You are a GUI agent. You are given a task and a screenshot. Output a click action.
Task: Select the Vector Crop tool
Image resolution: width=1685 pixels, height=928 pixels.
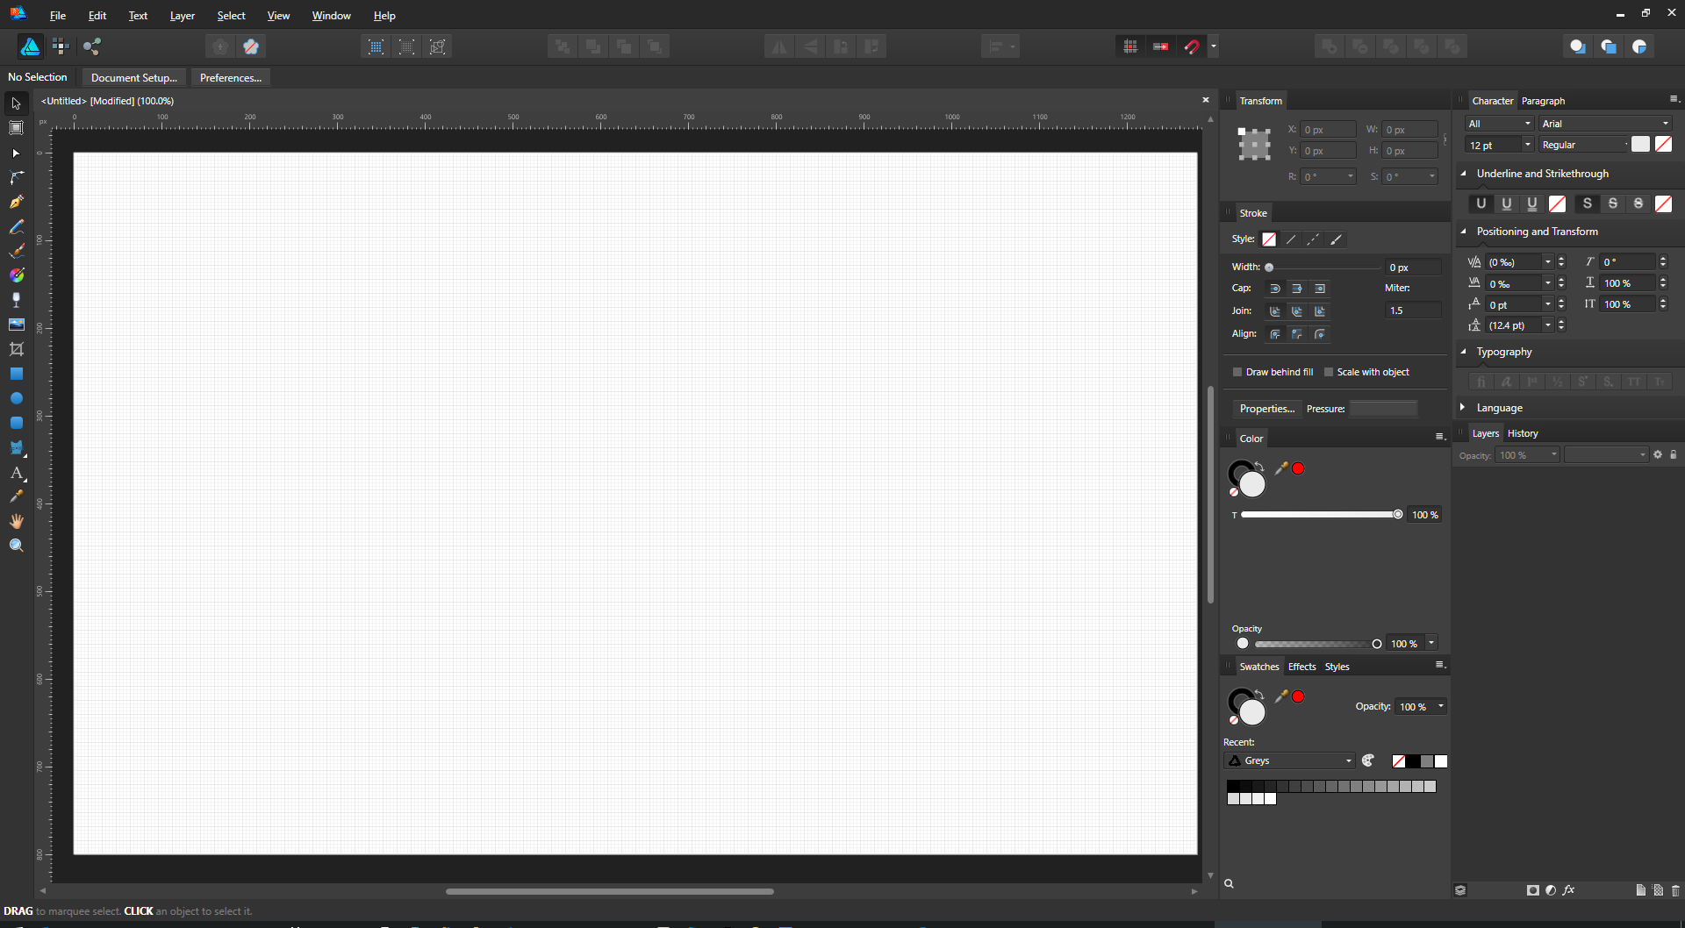pos(16,349)
